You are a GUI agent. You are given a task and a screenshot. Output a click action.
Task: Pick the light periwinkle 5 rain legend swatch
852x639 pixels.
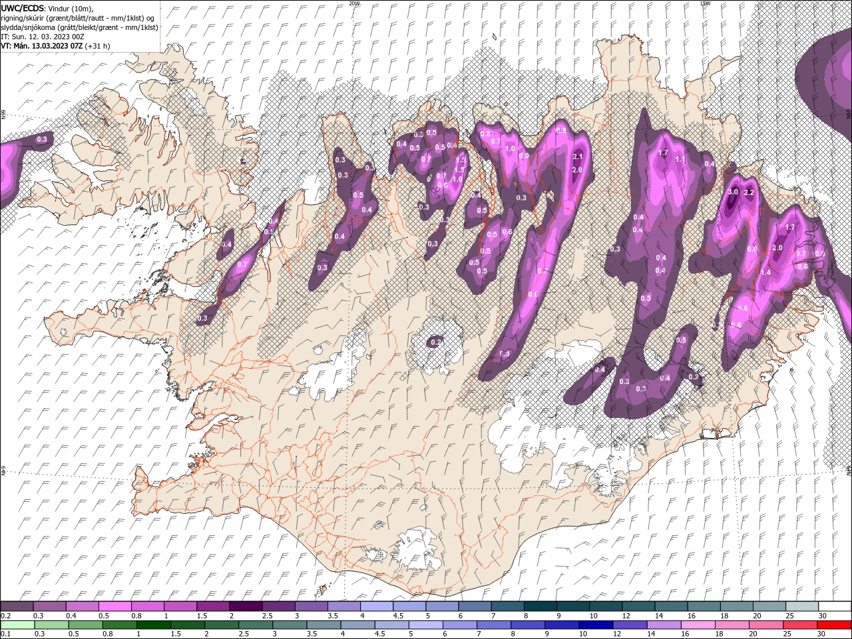coord(426,625)
